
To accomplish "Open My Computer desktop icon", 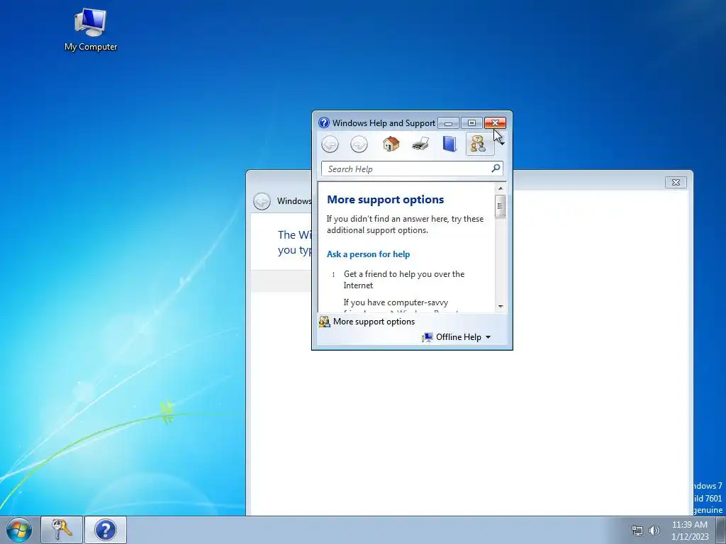I will (x=91, y=30).
